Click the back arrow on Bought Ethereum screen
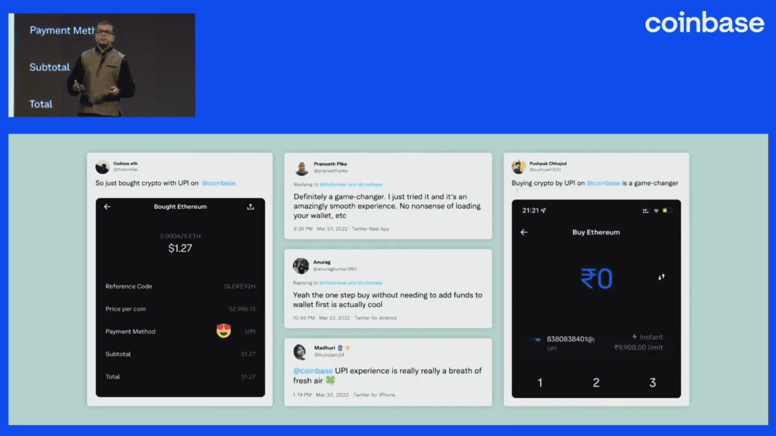 click(x=107, y=207)
